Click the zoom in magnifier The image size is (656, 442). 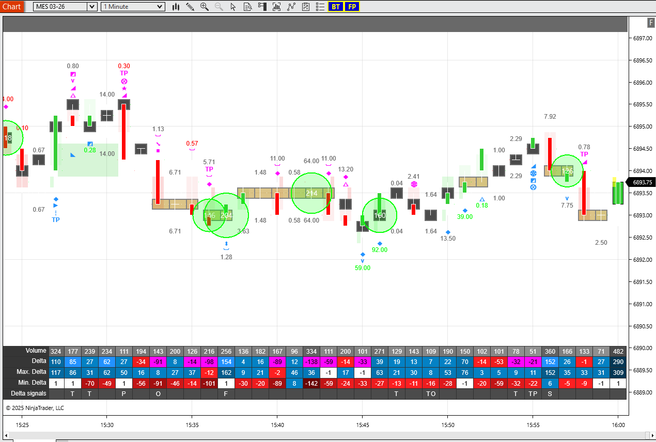click(x=205, y=7)
